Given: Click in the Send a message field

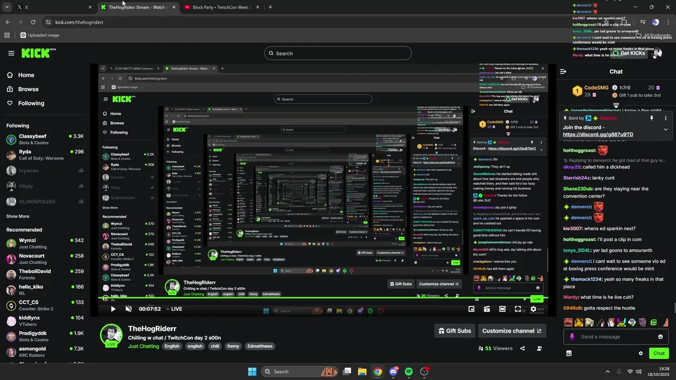Looking at the screenshot, I should (x=616, y=337).
